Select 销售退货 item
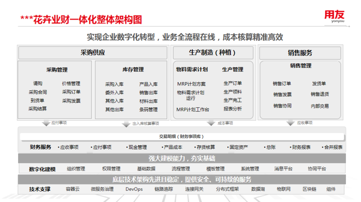 click(320, 94)
